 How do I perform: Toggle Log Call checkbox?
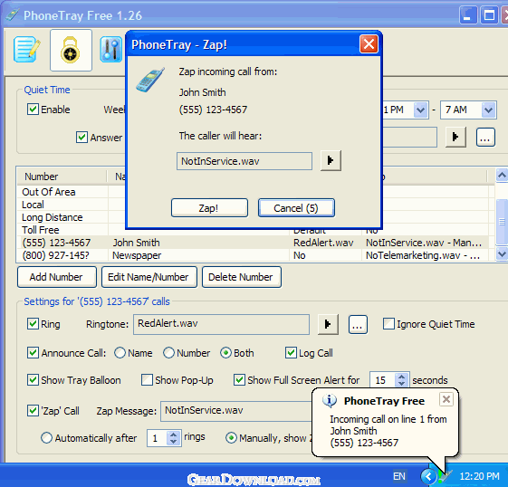(x=291, y=353)
